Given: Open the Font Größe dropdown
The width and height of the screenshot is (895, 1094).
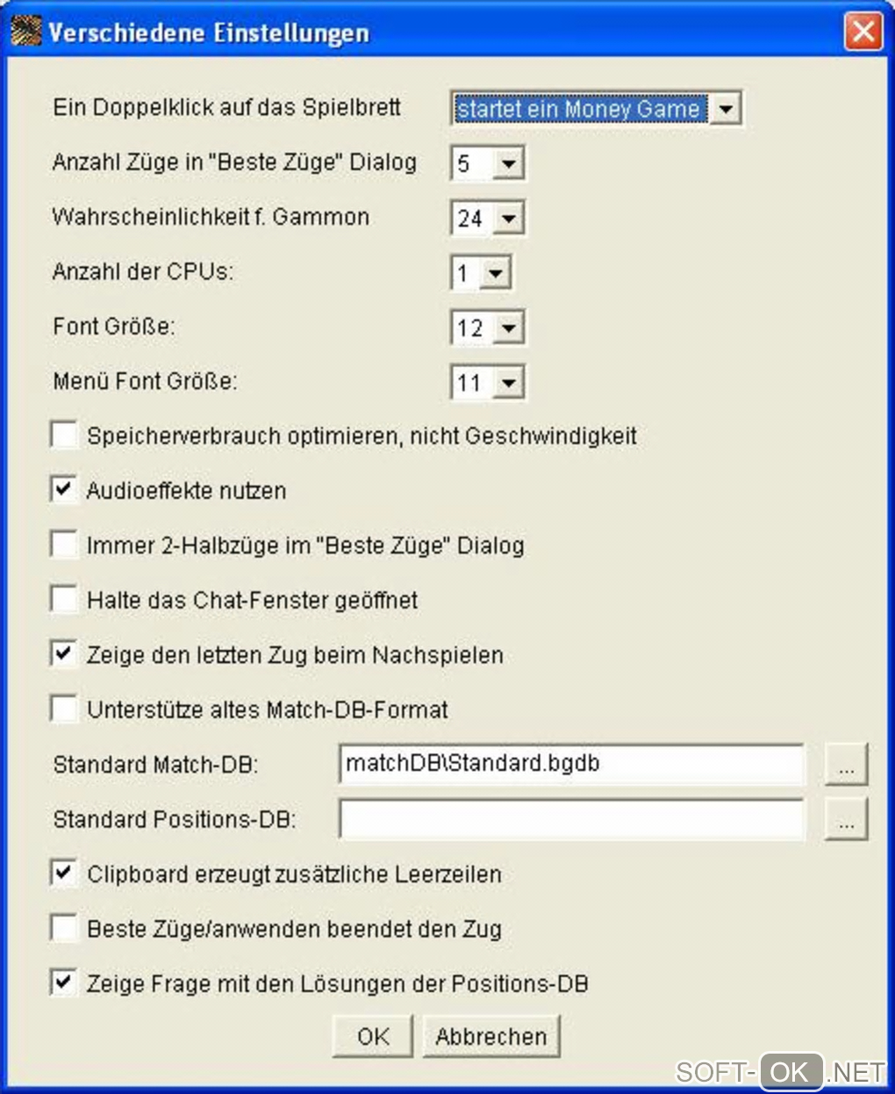Looking at the screenshot, I should (509, 328).
